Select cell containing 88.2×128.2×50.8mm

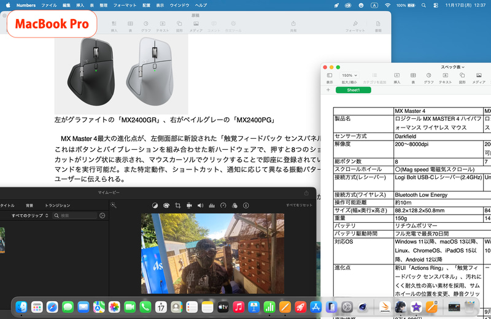tap(438, 210)
